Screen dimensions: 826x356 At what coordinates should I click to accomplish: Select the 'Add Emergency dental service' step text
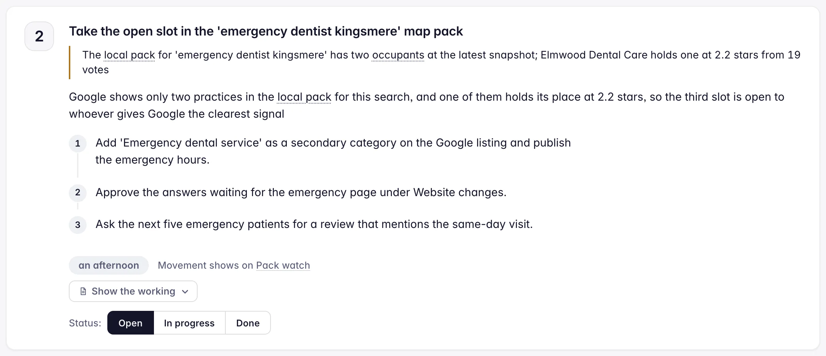click(x=333, y=151)
